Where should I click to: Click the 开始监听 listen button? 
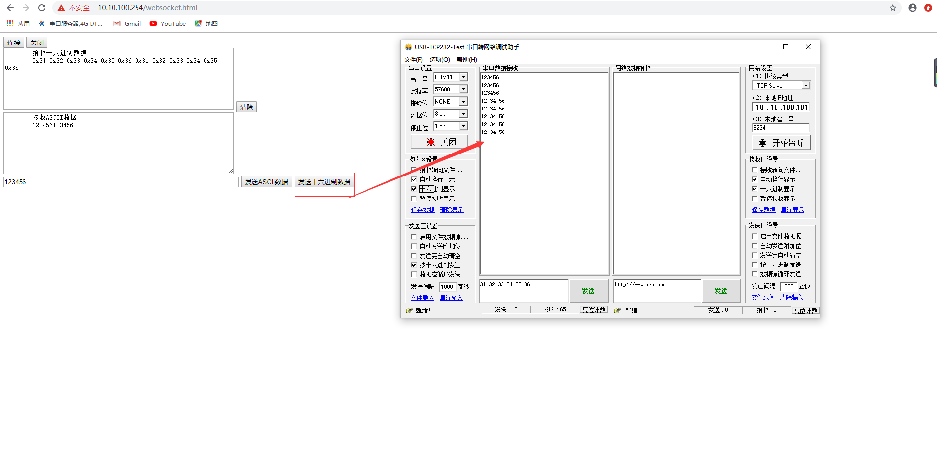[781, 143]
